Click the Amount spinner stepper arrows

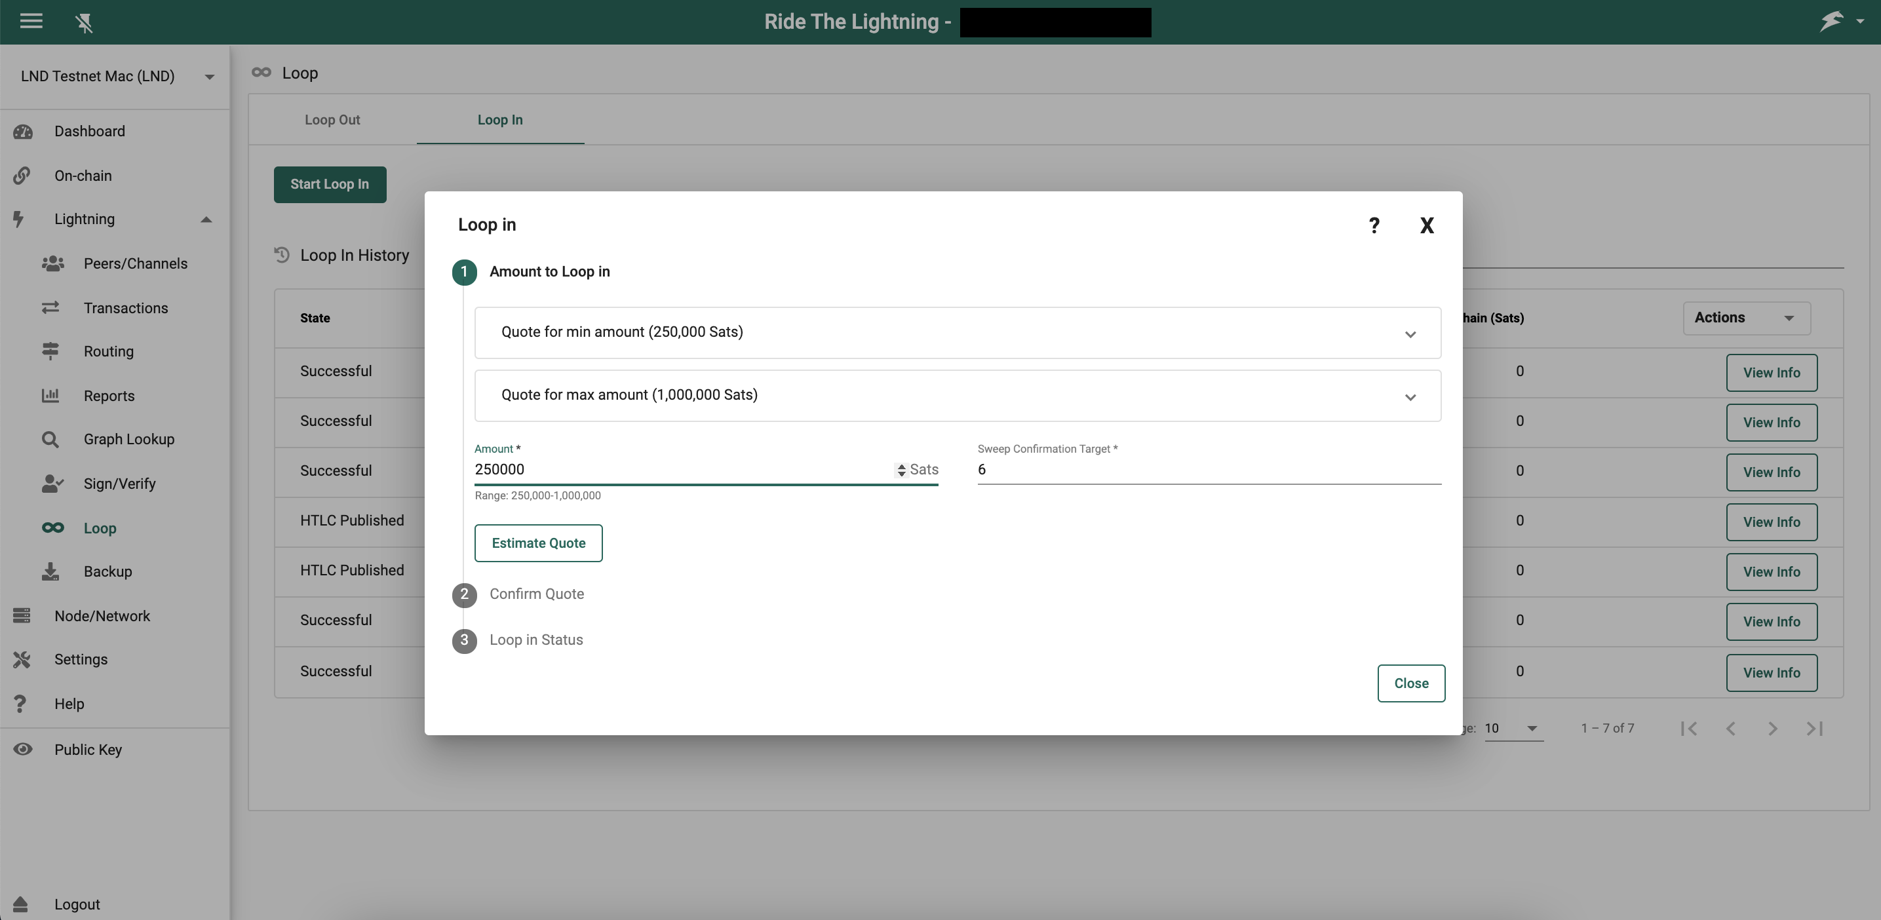(x=901, y=470)
